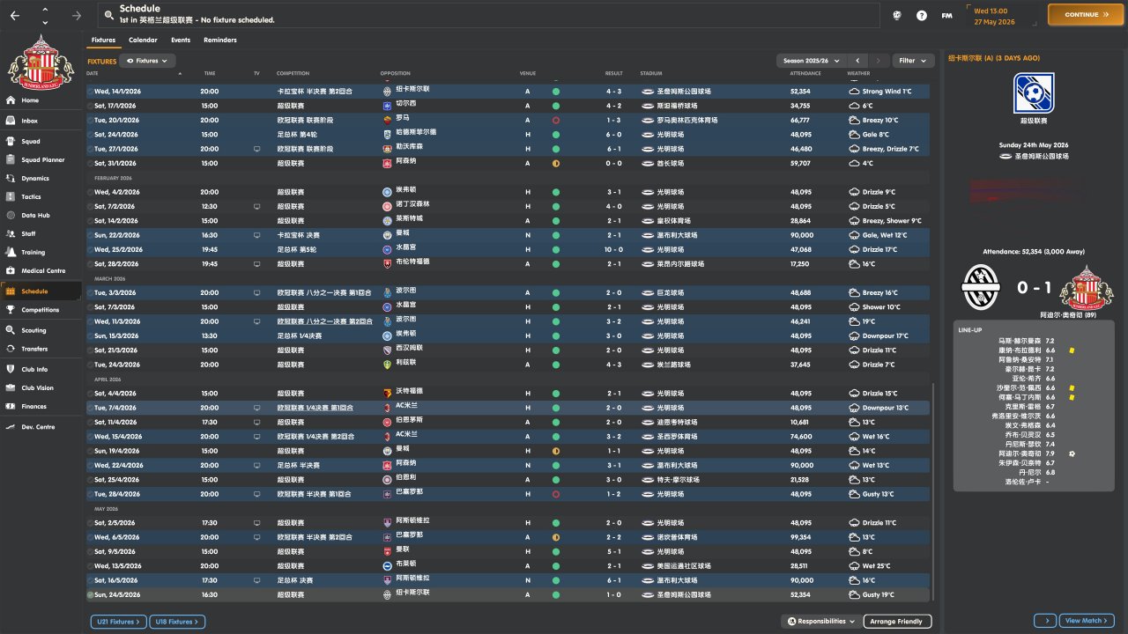
Task: Open the Home screen from sidebar
Action: coord(30,100)
